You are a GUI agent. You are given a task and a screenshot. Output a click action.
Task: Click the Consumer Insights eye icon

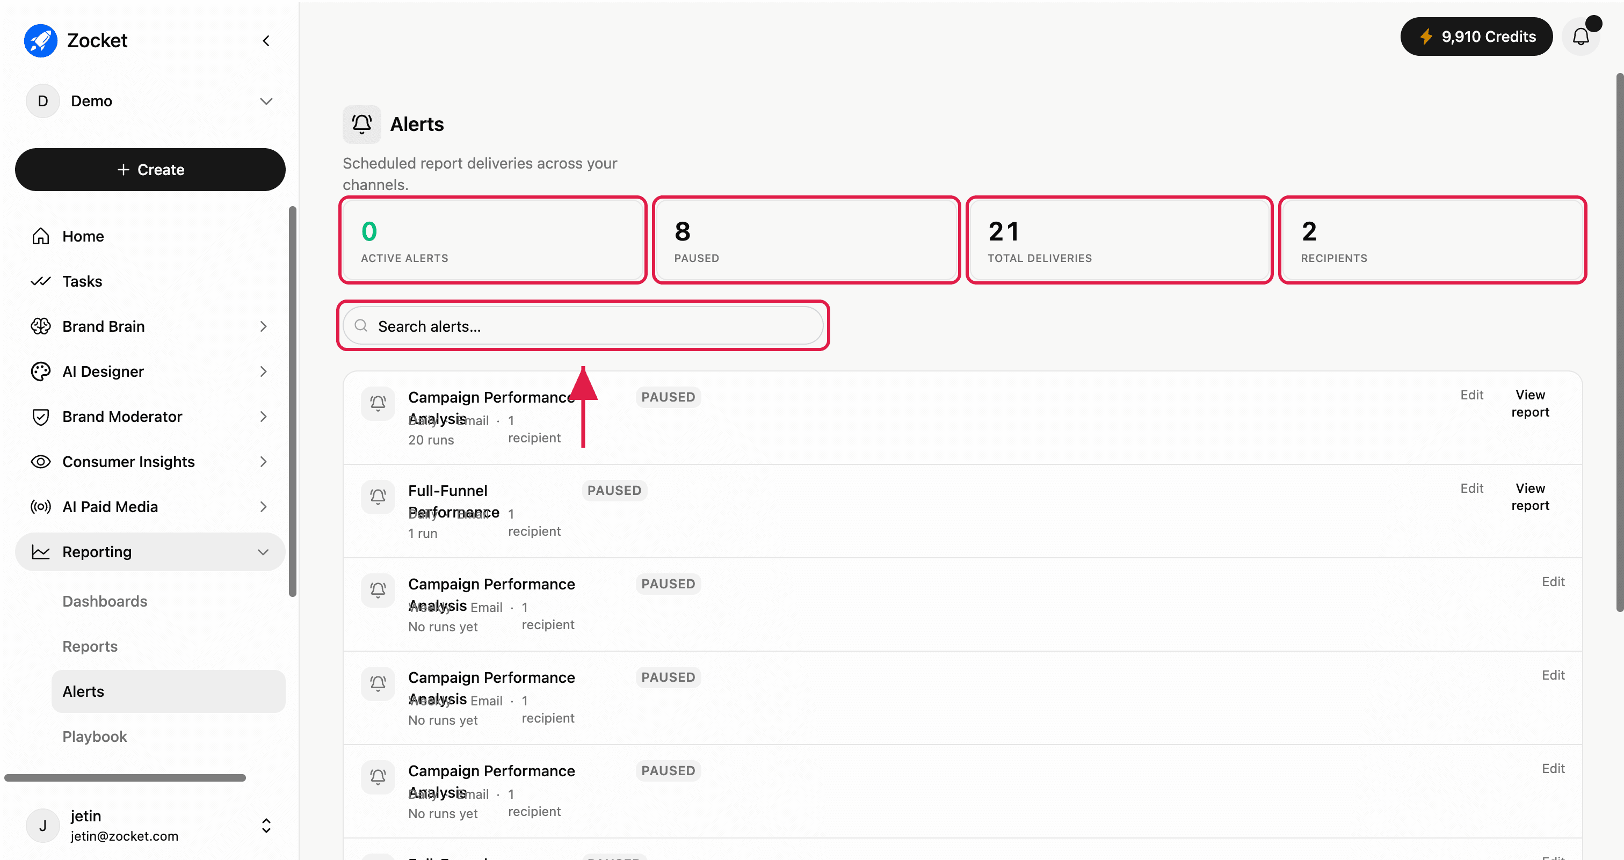[x=41, y=462]
